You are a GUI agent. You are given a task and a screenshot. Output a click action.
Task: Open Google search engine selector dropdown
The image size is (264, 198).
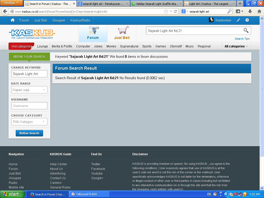pyautogui.click(x=185, y=11)
